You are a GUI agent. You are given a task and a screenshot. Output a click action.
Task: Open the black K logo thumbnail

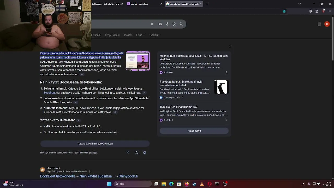221,87
